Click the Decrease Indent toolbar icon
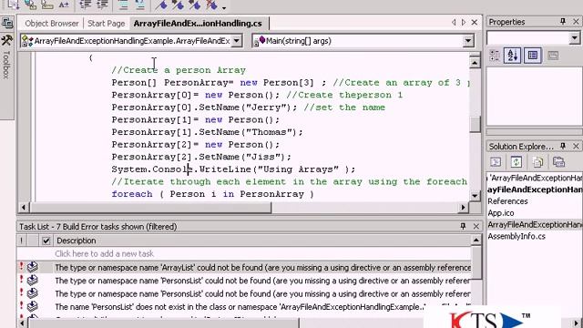Screen dimensions: 583x328 pos(85,5)
